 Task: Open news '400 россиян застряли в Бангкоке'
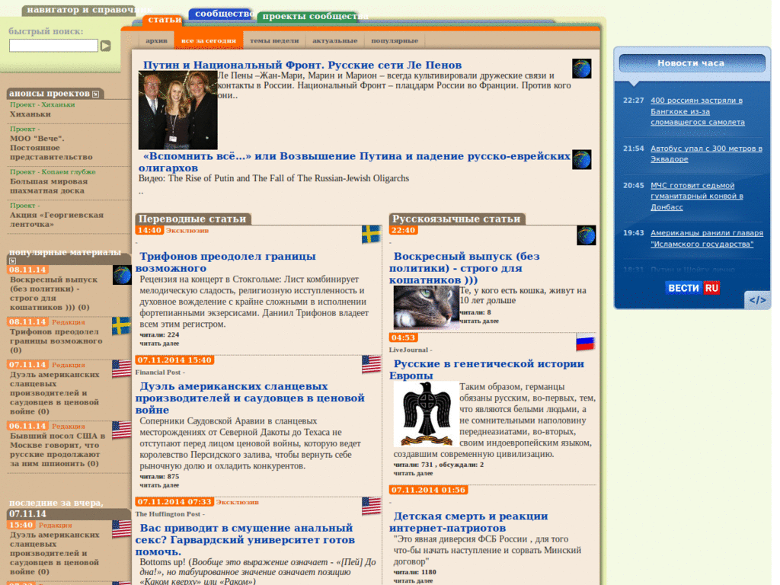coord(698,111)
